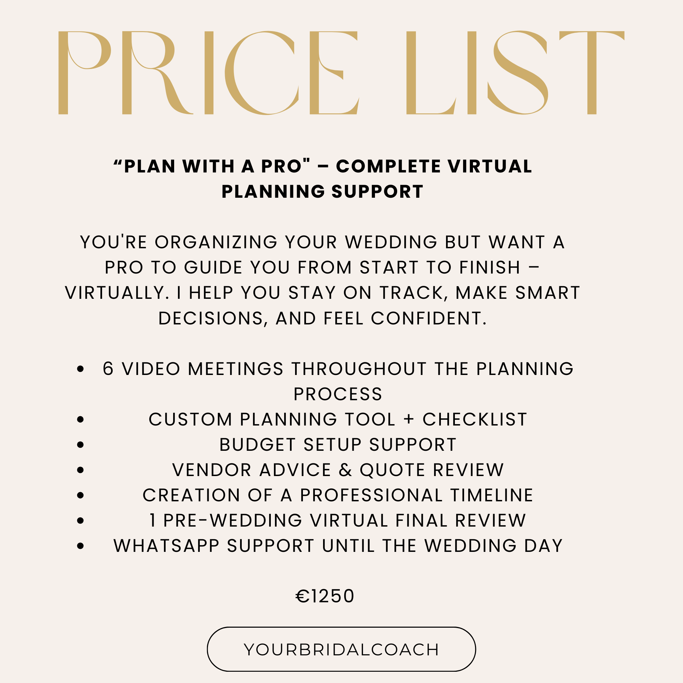
Task: Click the bullet beside "Custom planning tool"
Action: (x=81, y=420)
